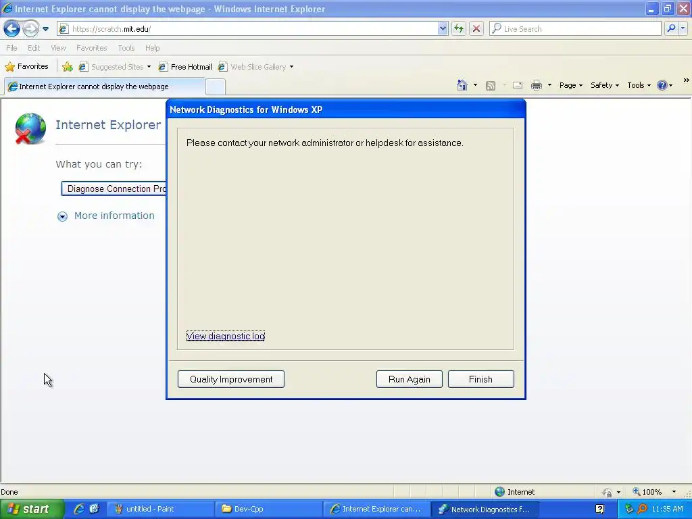Click the RSS Feeds icon
This screenshot has width=692, height=519.
491,86
